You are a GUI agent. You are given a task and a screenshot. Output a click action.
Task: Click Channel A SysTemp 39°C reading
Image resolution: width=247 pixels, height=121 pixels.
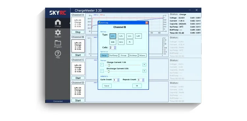177,27
